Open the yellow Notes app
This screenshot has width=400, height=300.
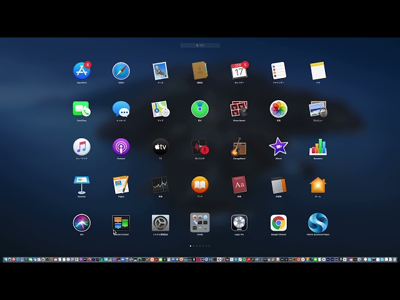318,71
